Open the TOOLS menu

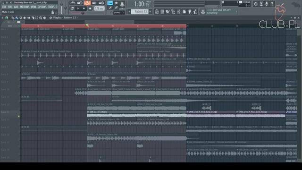click(x=51, y=7)
